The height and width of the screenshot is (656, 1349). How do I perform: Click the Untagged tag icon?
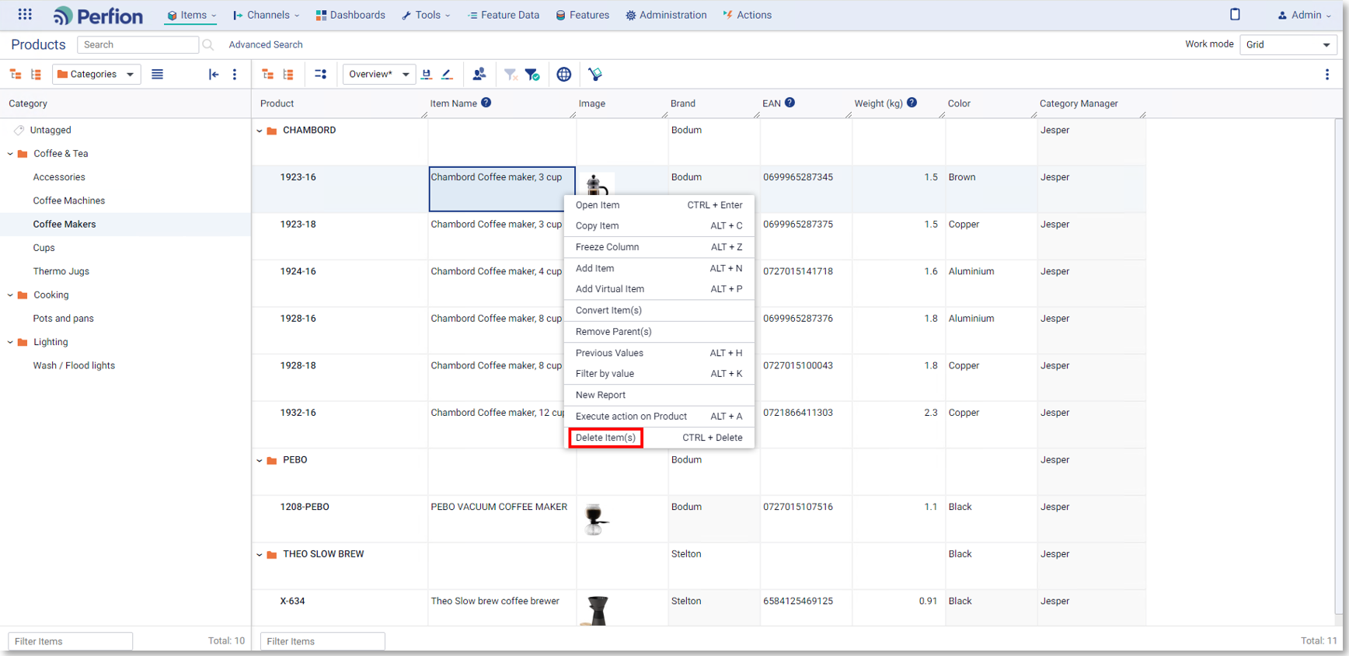[19, 131]
